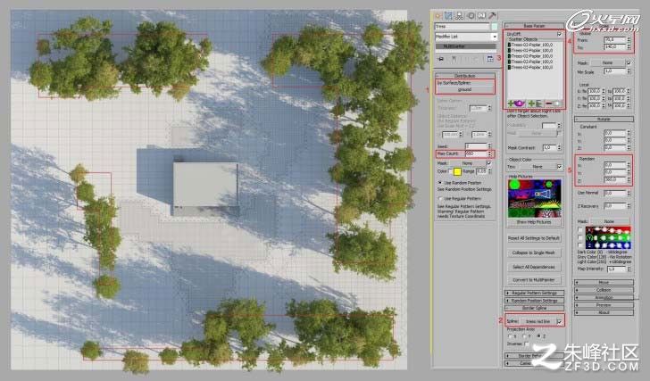The width and height of the screenshot is (650, 381).
Task: Select the Use Regular Pattern radio button
Action: click(440, 198)
